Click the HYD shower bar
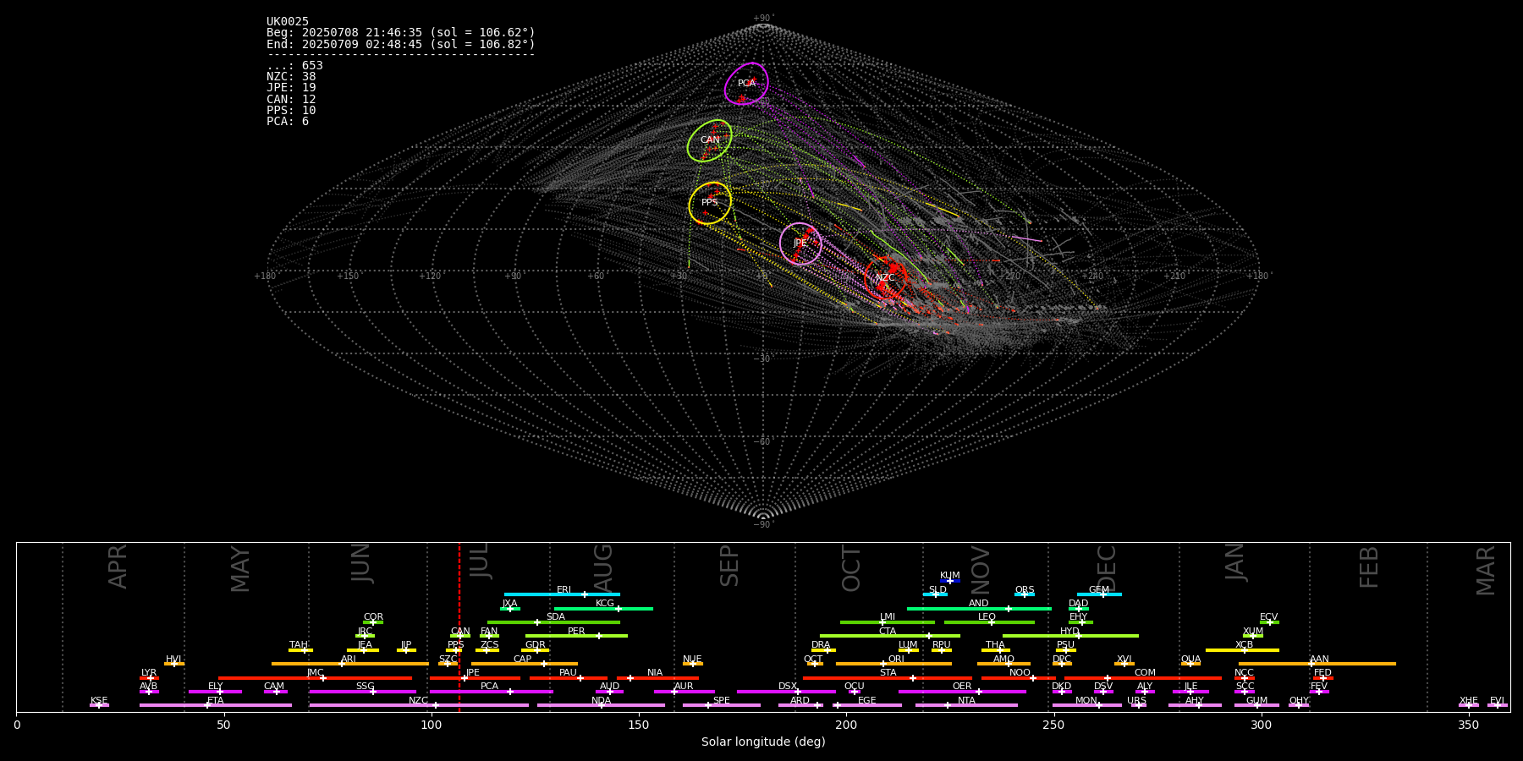 coord(1070,636)
